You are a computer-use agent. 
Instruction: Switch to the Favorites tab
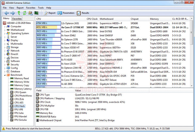point(17,19)
